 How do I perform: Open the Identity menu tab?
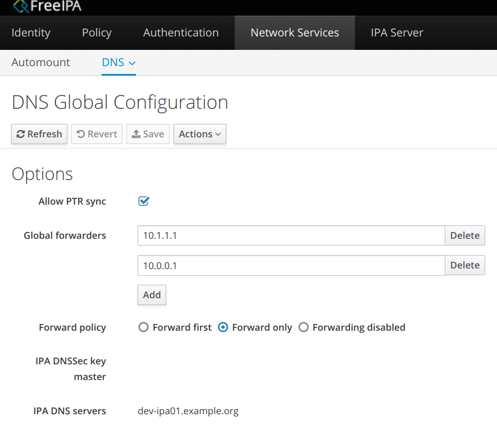tap(31, 33)
